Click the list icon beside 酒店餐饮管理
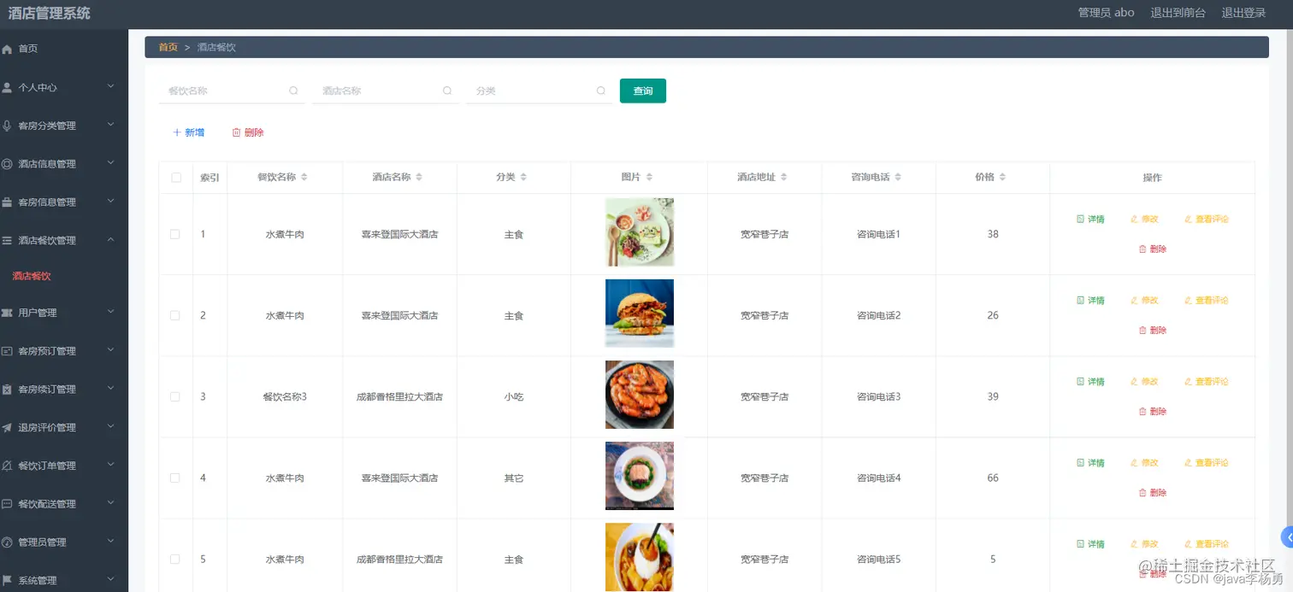 [7, 241]
